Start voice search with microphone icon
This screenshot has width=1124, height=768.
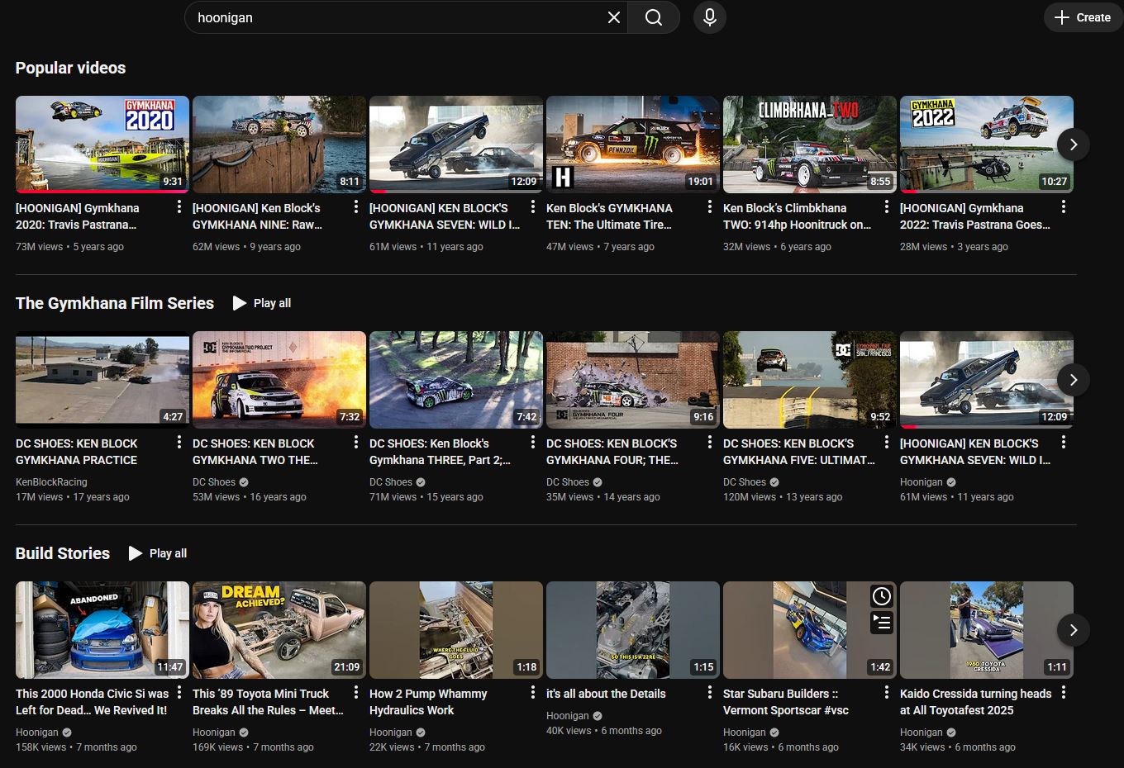710,17
